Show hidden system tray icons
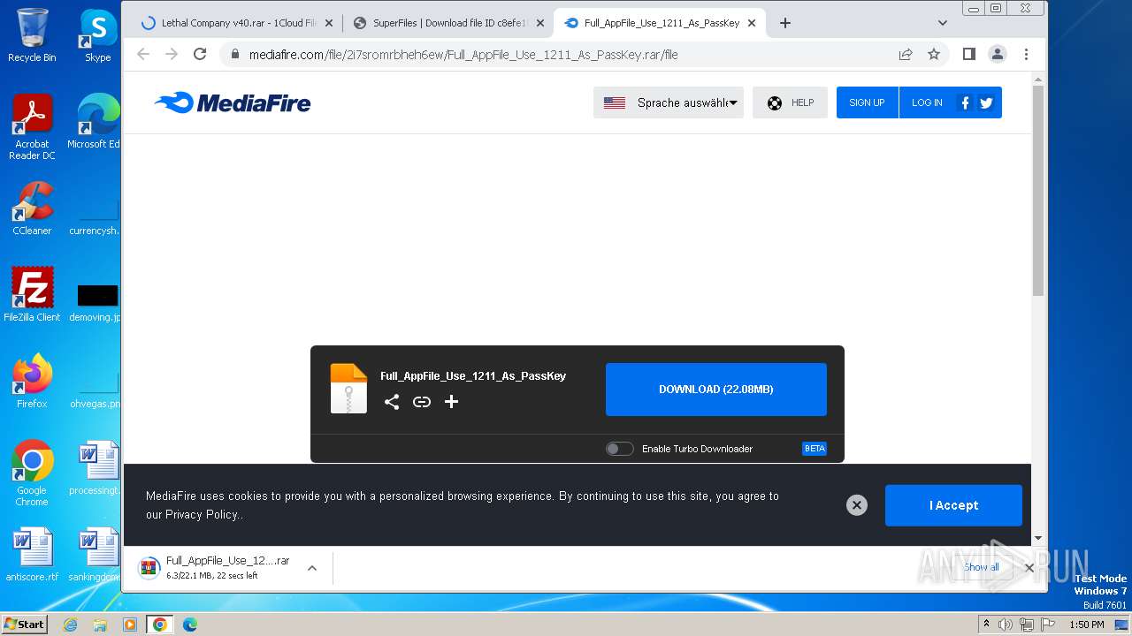The image size is (1132, 636). coord(986,625)
